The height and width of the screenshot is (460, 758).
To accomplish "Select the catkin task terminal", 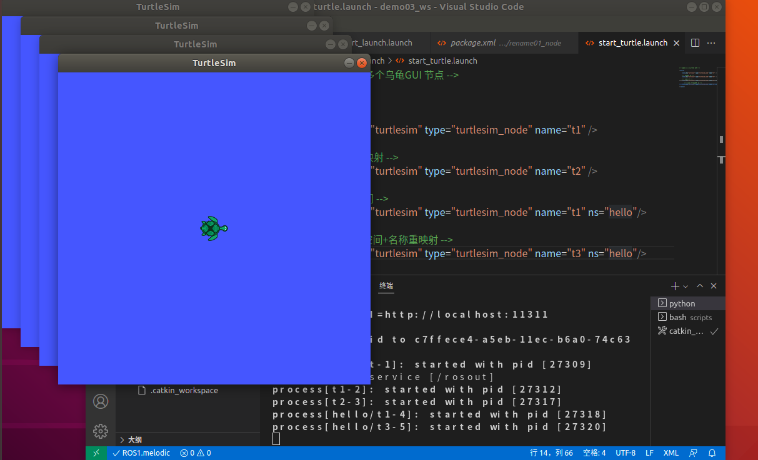I will [x=688, y=331].
